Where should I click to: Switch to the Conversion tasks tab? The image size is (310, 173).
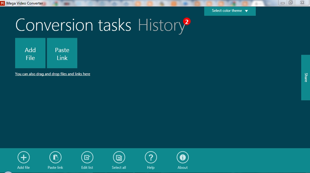pos(73,25)
